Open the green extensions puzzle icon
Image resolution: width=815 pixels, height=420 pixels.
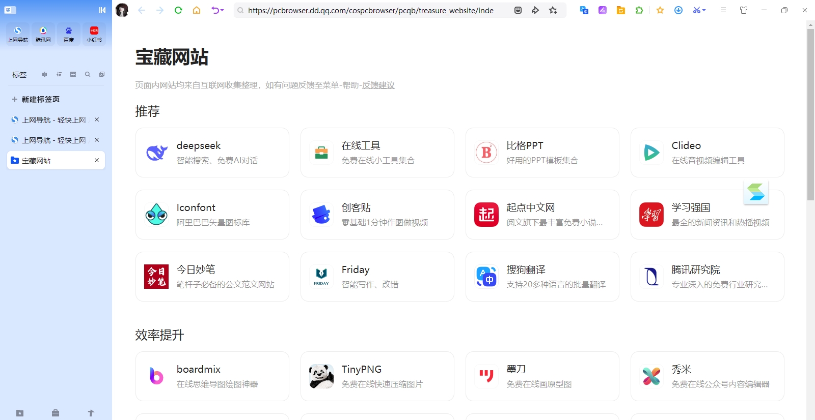639,10
